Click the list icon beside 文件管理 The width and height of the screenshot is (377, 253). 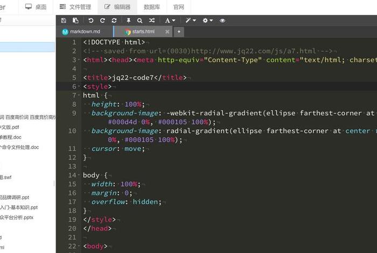pos(63,6)
